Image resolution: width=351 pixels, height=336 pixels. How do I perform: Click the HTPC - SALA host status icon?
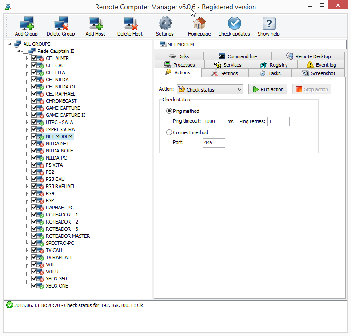(x=40, y=123)
